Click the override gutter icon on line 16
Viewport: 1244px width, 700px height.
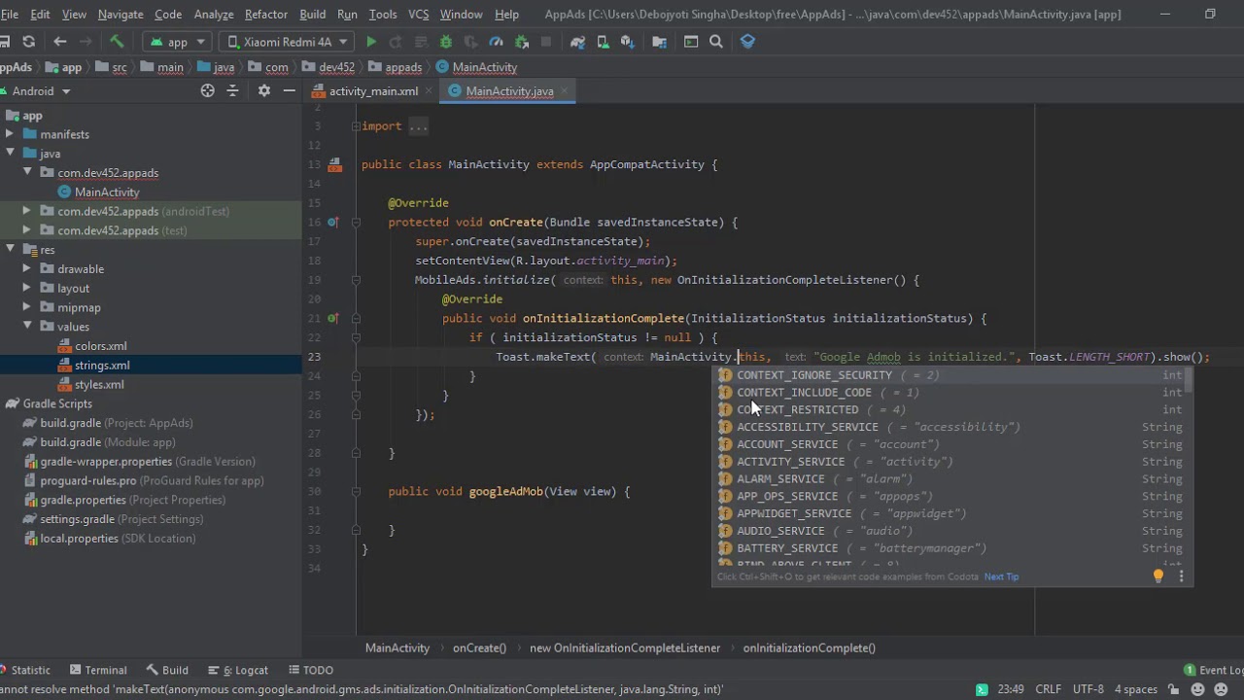coord(332,222)
